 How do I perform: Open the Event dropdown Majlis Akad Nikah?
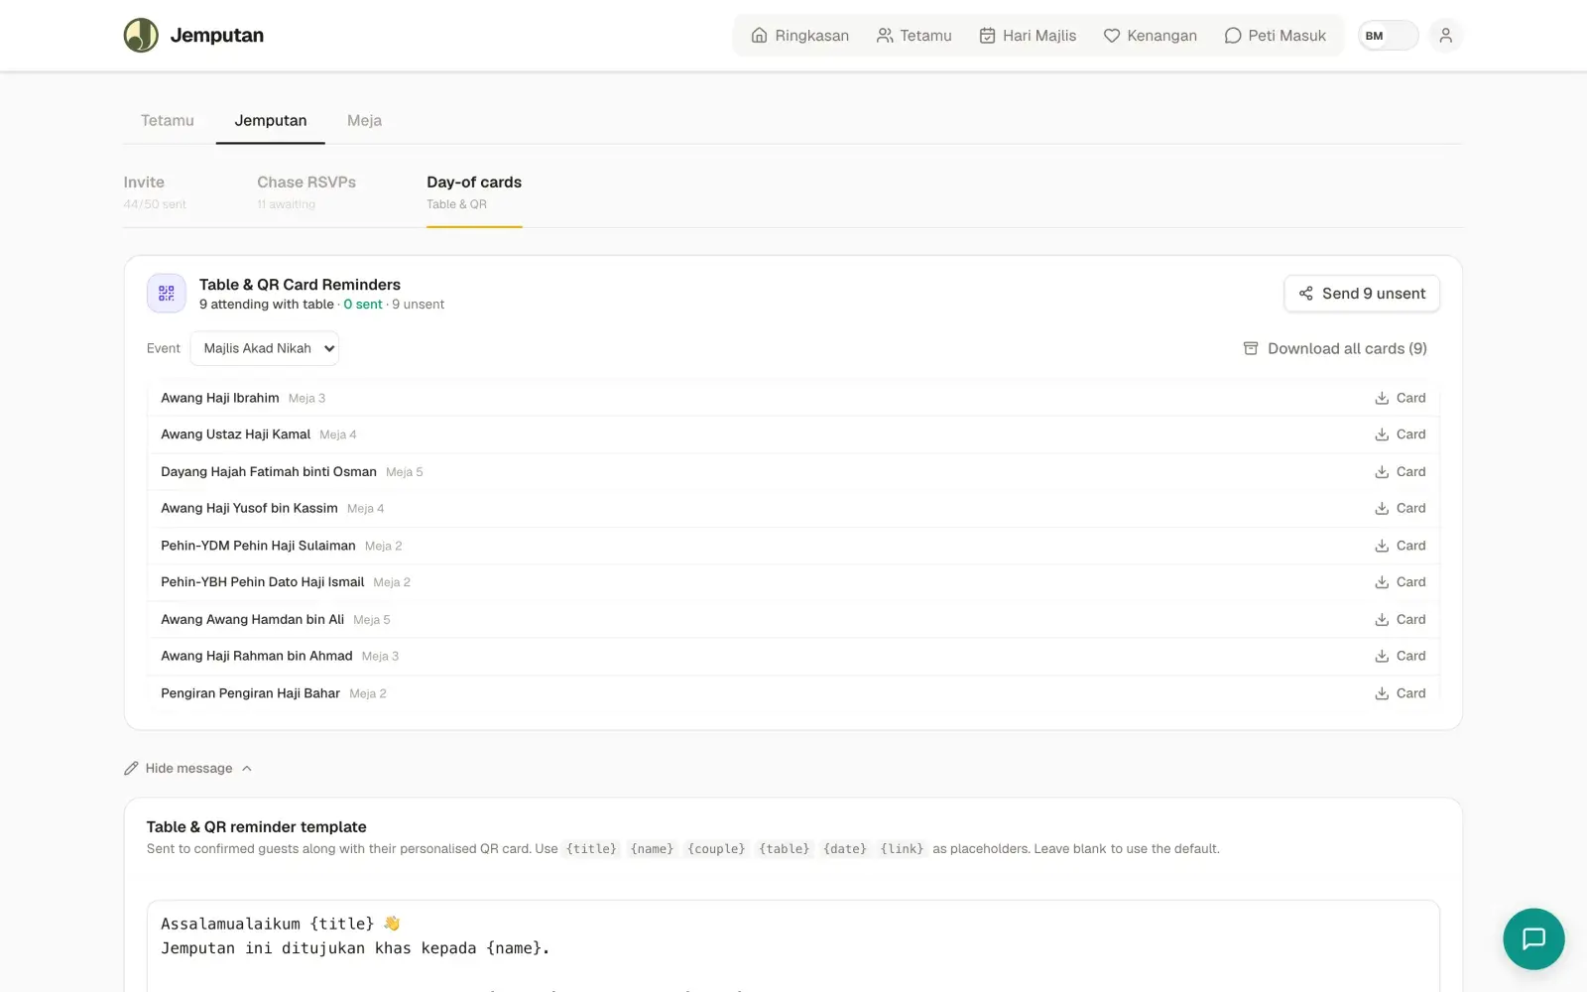(265, 348)
